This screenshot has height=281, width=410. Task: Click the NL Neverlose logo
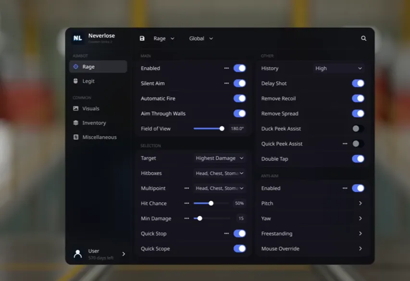click(78, 38)
